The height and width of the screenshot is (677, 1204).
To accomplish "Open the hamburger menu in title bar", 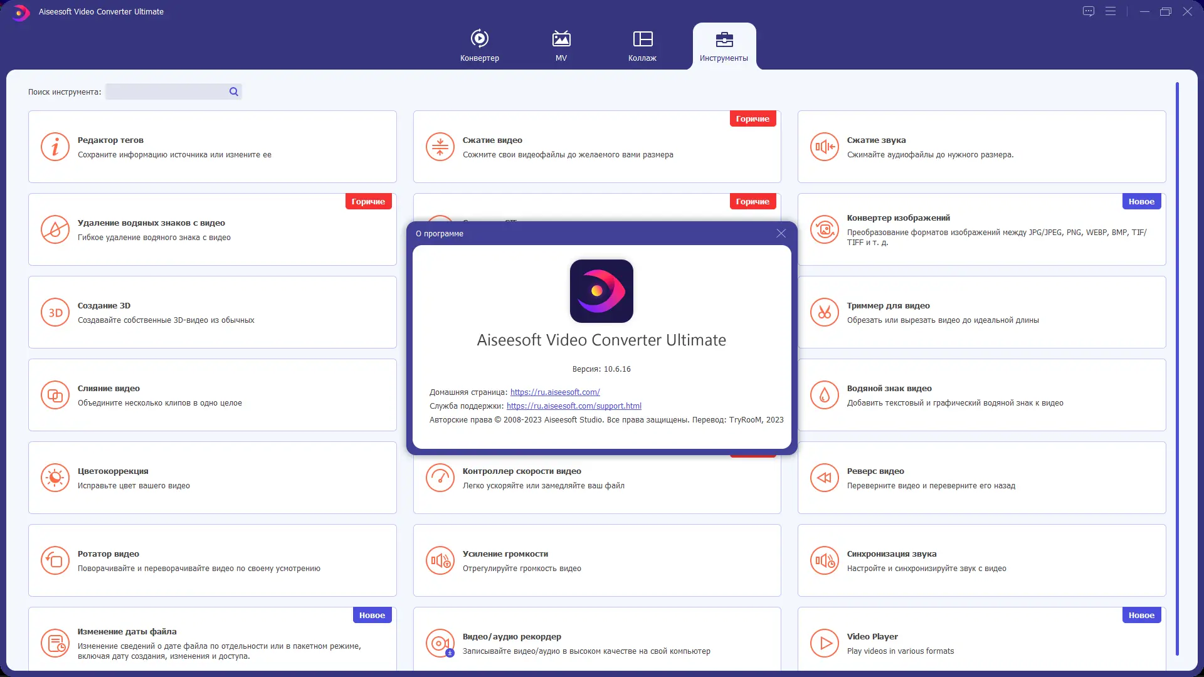I will click(1111, 11).
